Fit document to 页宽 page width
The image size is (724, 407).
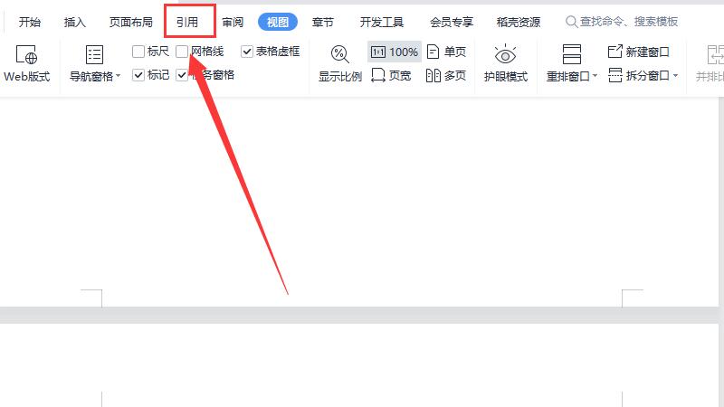click(x=392, y=75)
